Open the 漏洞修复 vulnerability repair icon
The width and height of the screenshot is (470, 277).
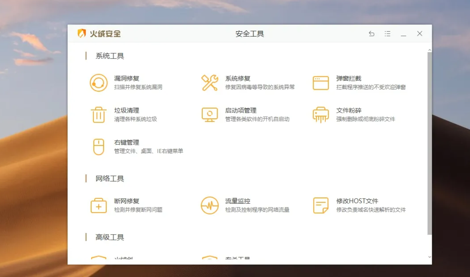coord(99,83)
